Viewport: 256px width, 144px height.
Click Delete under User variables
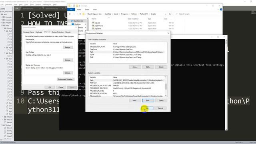tap(161, 67)
